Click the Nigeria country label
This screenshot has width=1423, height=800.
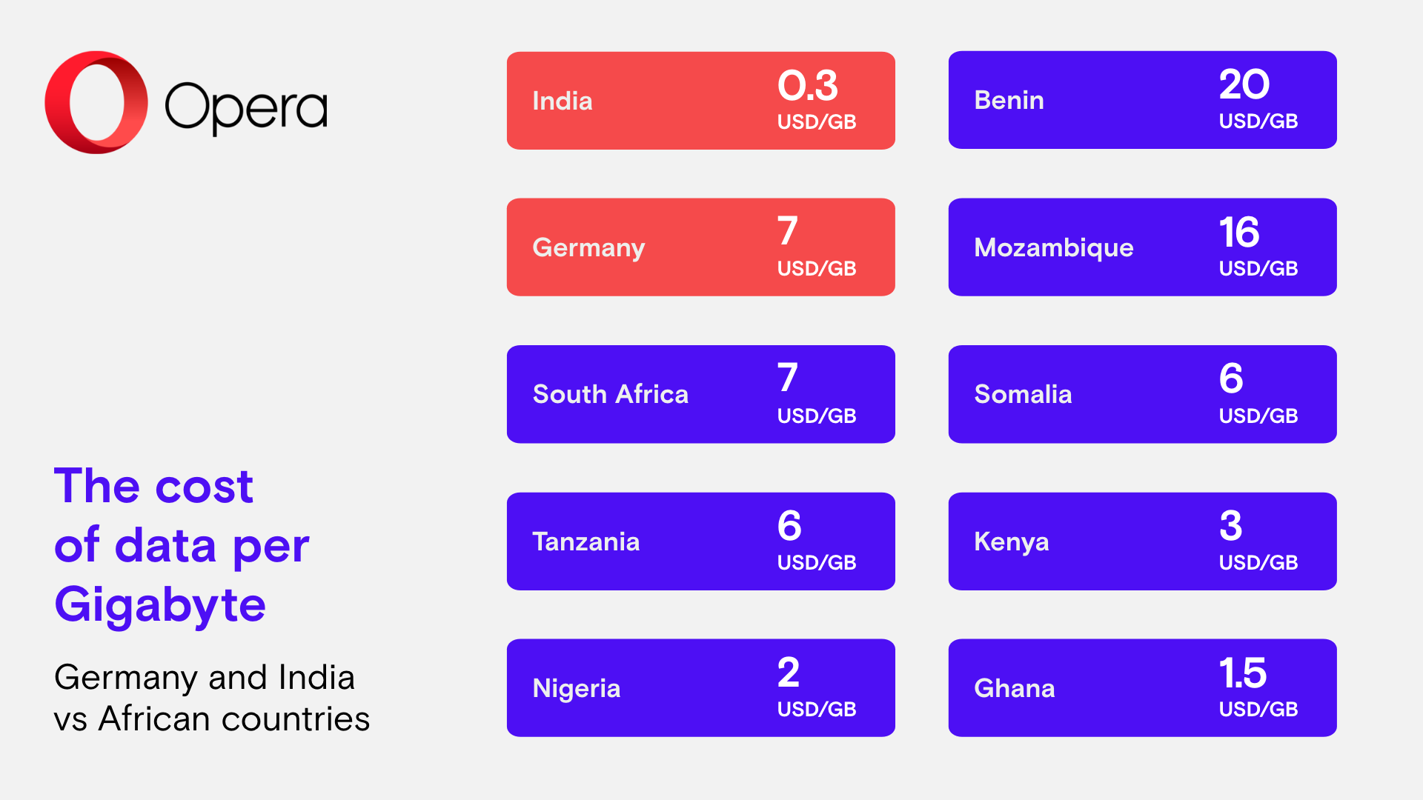pyautogui.click(x=576, y=689)
